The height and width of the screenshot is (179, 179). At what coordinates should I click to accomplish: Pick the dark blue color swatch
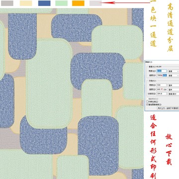click(x=44, y=3)
